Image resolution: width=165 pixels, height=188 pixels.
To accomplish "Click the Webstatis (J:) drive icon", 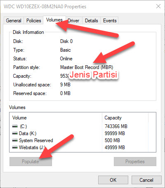I will 15,148.
